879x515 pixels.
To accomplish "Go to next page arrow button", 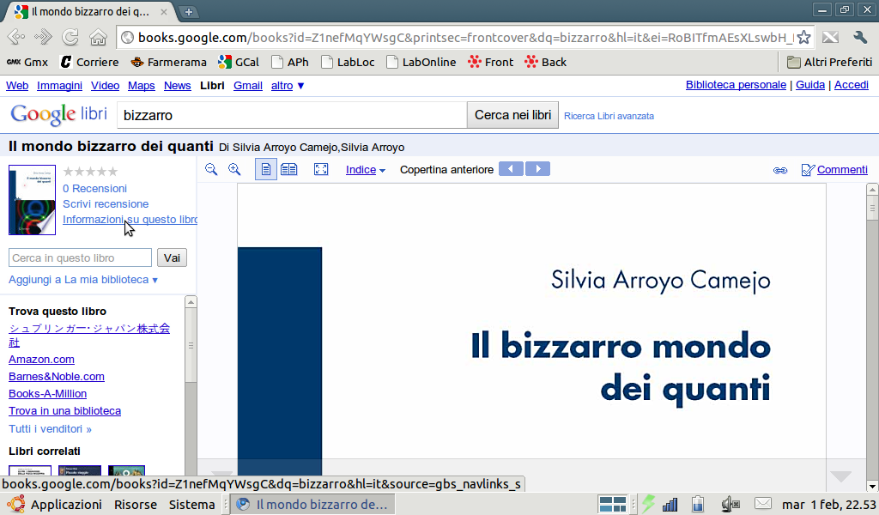I will (x=537, y=169).
